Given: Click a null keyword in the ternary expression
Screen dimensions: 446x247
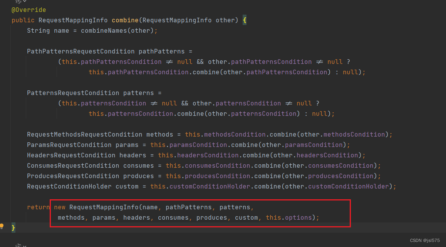Looking at the screenshot, I should [x=184, y=62].
